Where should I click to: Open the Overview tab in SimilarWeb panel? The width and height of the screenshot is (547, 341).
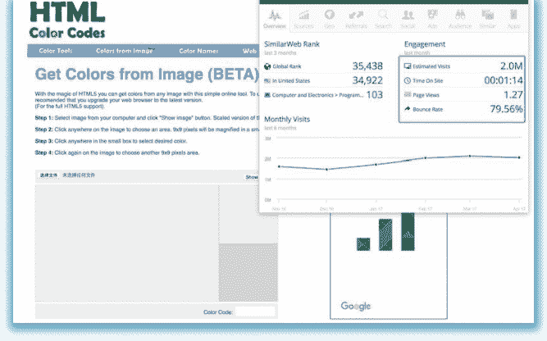(275, 18)
